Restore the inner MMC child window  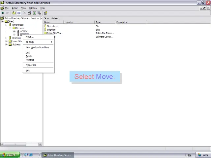[x=204, y=8]
